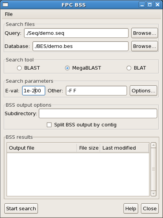Open the Help dialog
163x218 pixels.
coord(131,208)
